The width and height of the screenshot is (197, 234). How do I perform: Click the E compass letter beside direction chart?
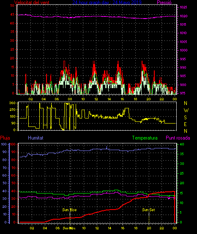coord(185,124)
